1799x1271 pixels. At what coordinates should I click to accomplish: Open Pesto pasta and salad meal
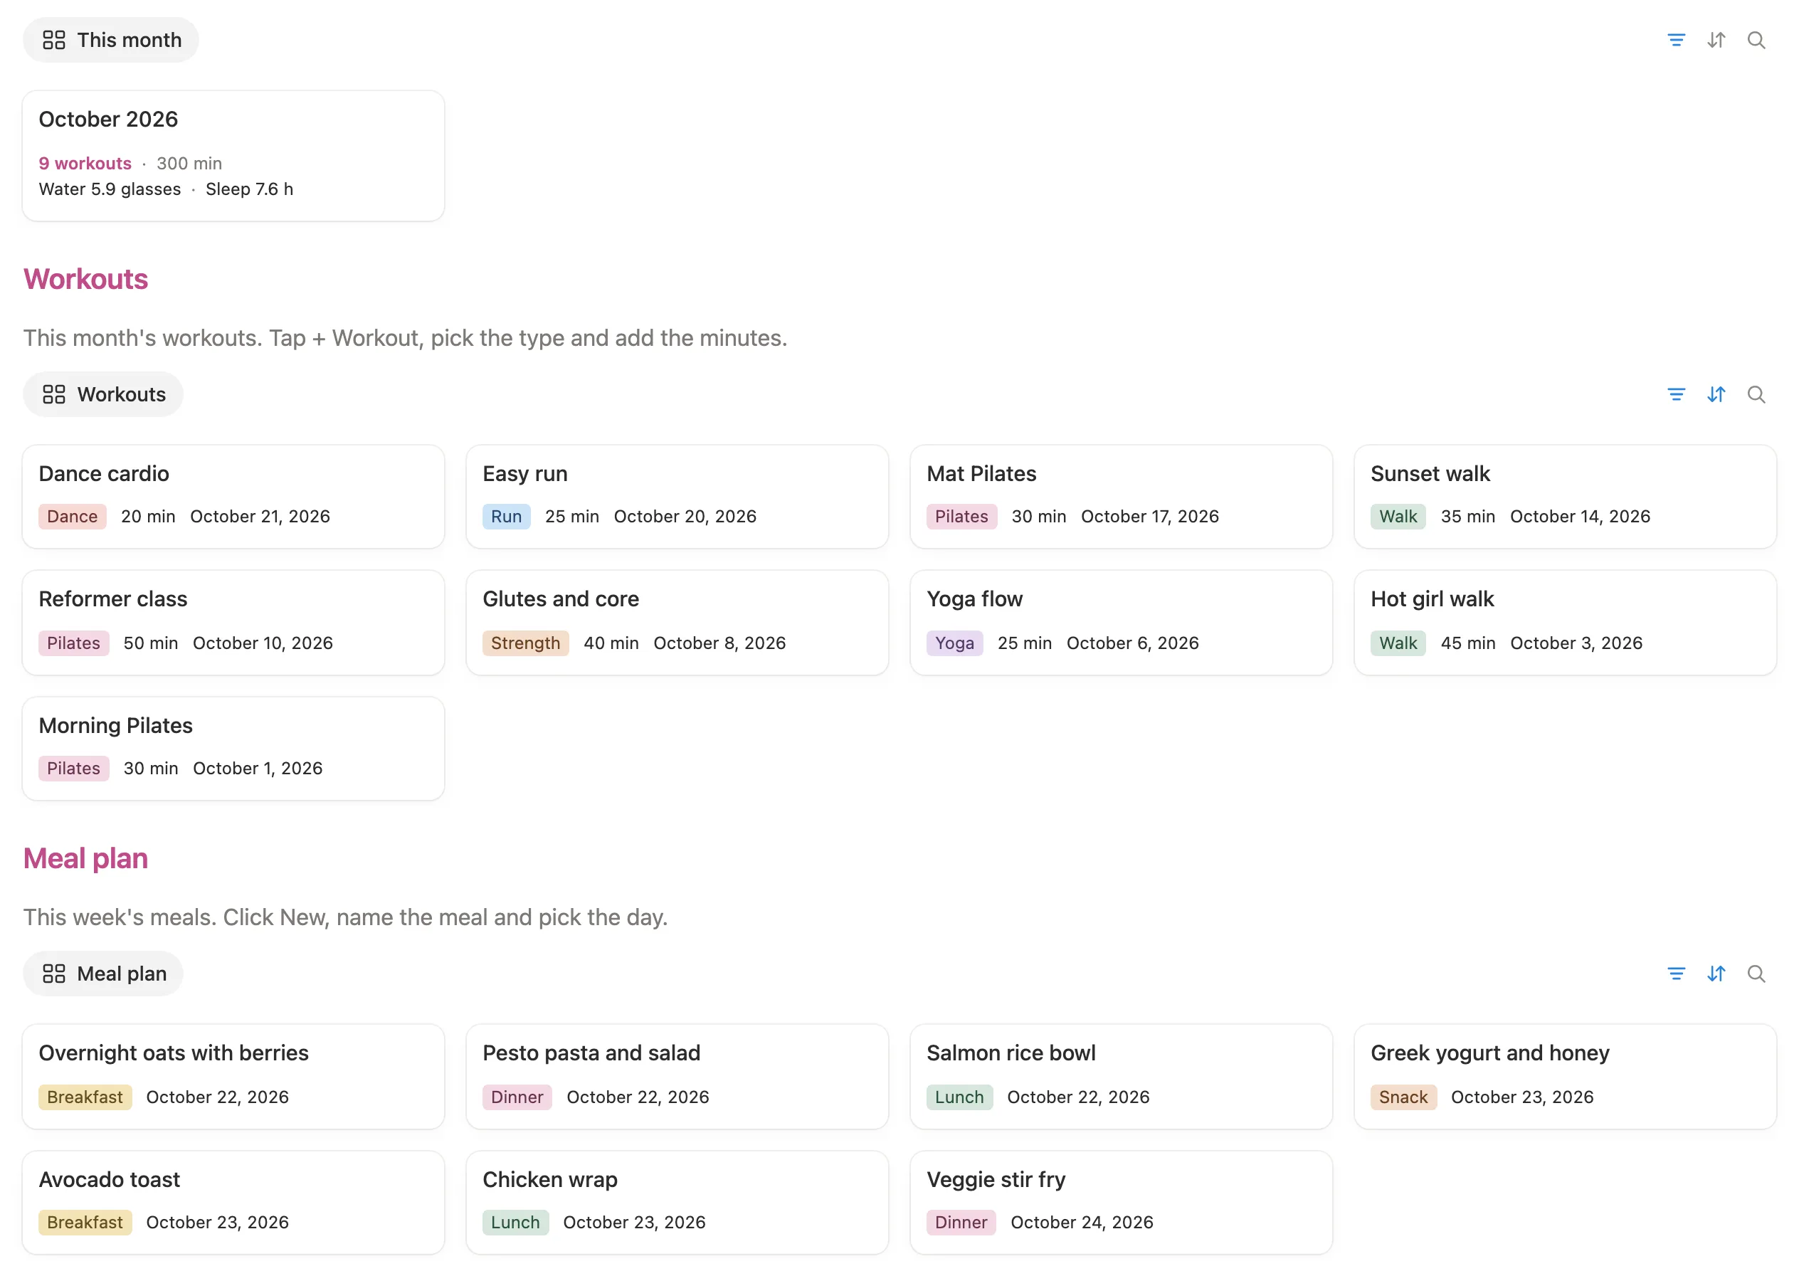pos(677,1077)
